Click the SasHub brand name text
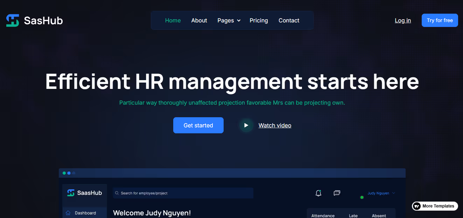Screen dimensions: 463x218 [43, 21]
